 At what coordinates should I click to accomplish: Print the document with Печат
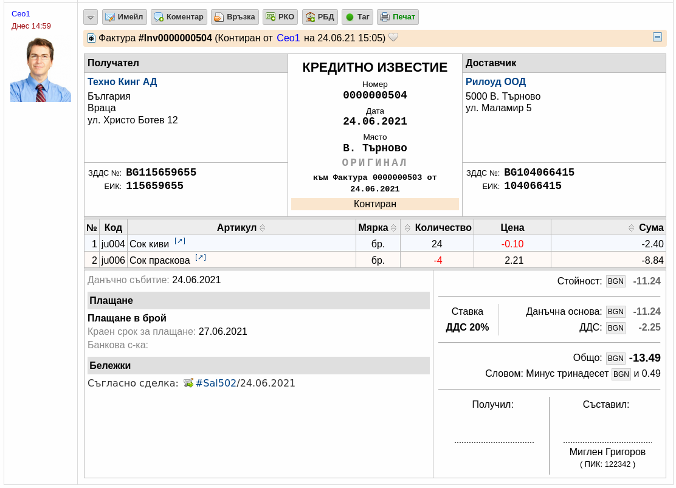tap(398, 17)
